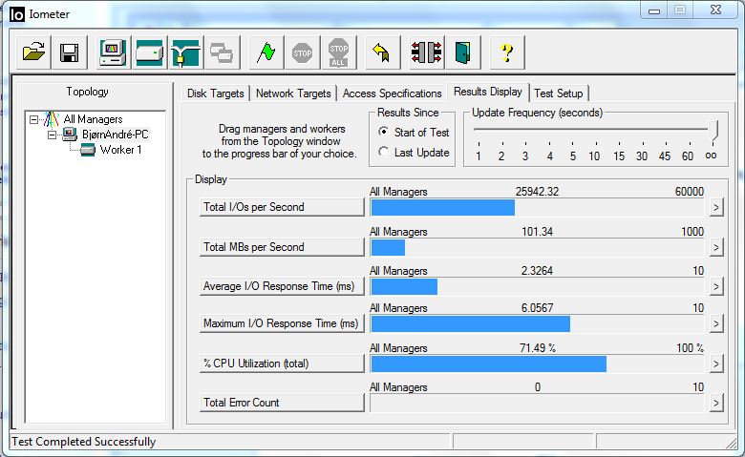Click the 60000 scale maximum label
The height and width of the screenshot is (457, 745).
690,192
